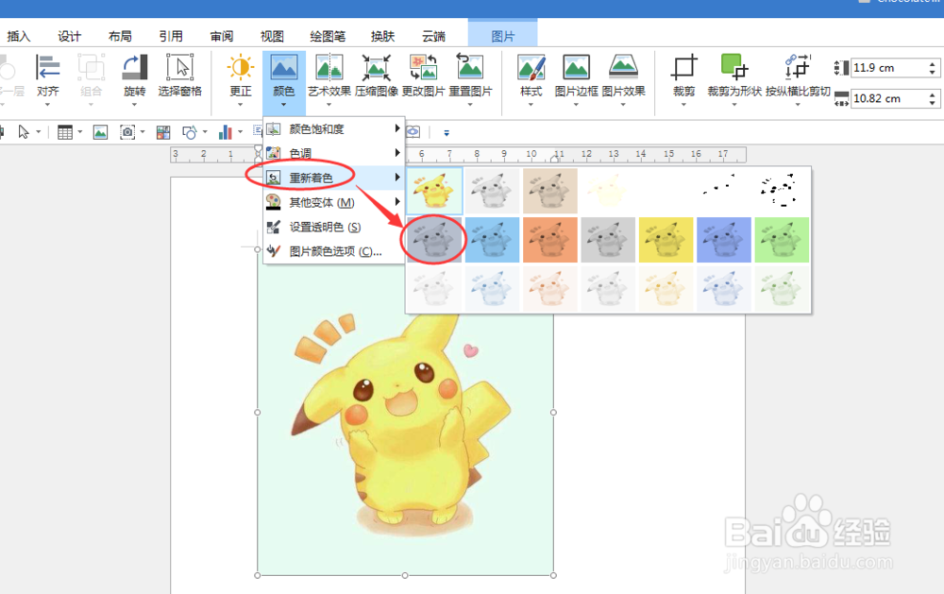Image resolution: width=944 pixels, height=594 pixels.
Task: Click the insert table icon in quick toolbar
Action: coord(64,132)
